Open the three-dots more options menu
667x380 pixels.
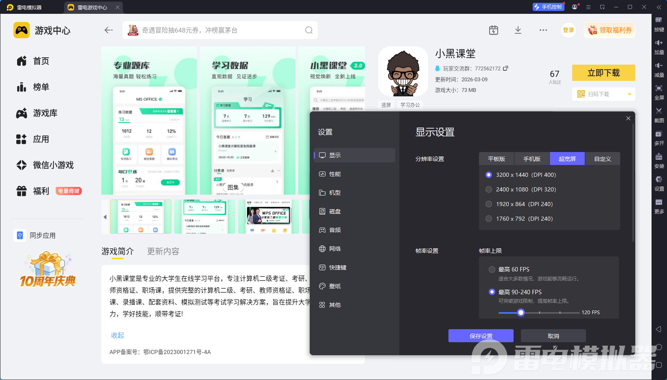click(x=543, y=30)
